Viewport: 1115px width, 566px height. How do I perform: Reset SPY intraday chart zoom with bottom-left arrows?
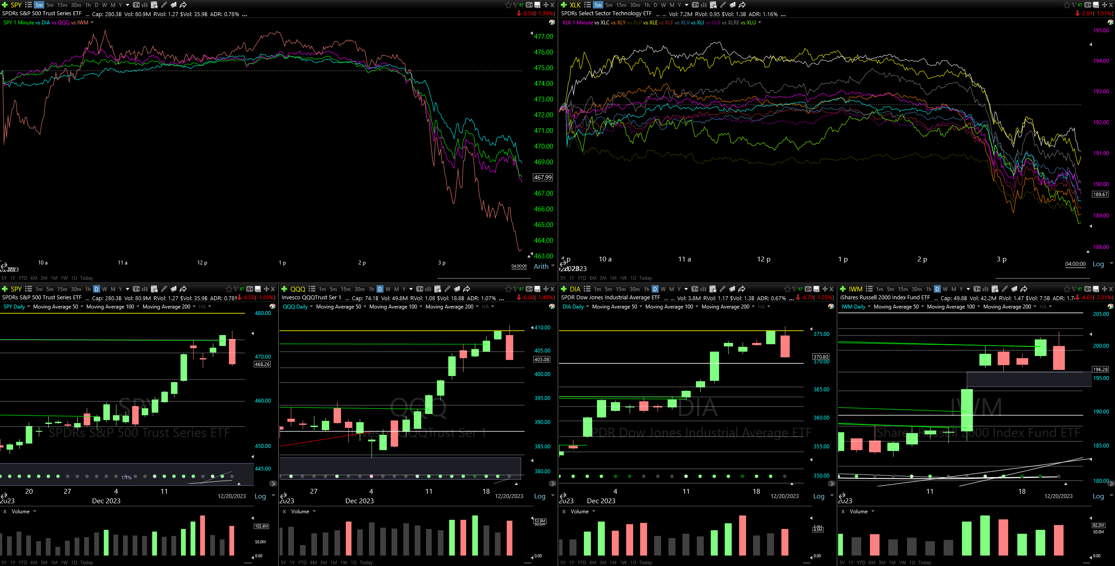[x=4, y=265]
